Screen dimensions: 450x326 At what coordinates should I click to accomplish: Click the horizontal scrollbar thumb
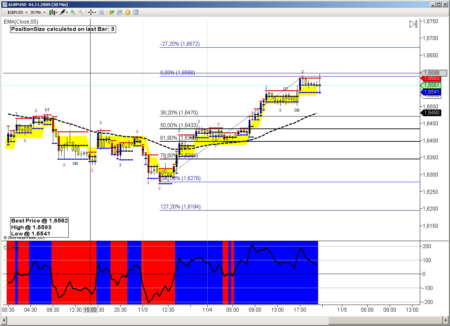click(385, 320)
